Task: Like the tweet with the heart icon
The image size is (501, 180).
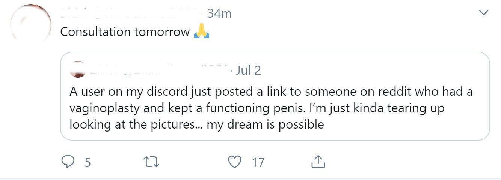Action: [235, 162]
